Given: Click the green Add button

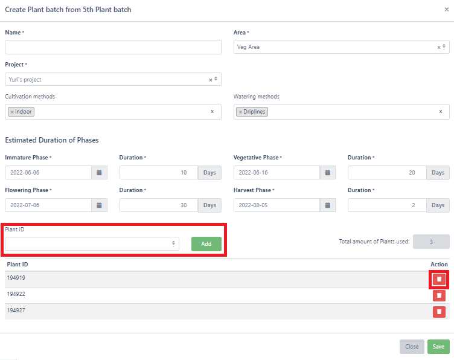Looking at the screenshot, I should (206, 244).
